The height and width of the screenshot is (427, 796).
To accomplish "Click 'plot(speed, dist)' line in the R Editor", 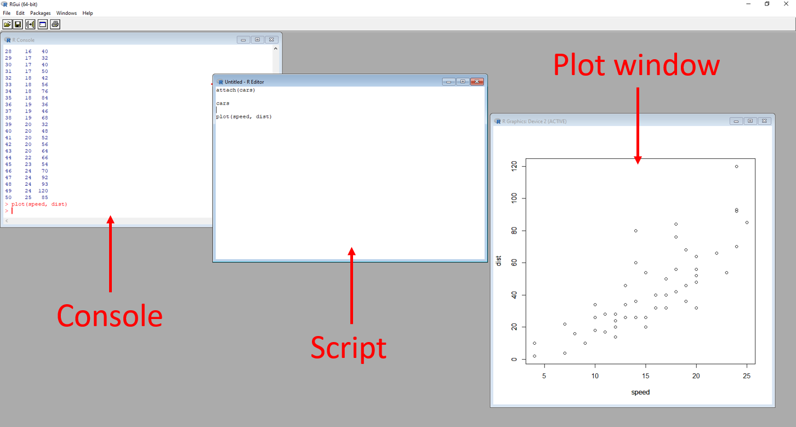I will pos(244,117).
